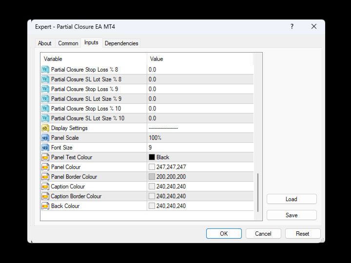Viewport: 351px width, 263px height.
Task: Select the Inputs tab
Action: click(x=91, y=42)
